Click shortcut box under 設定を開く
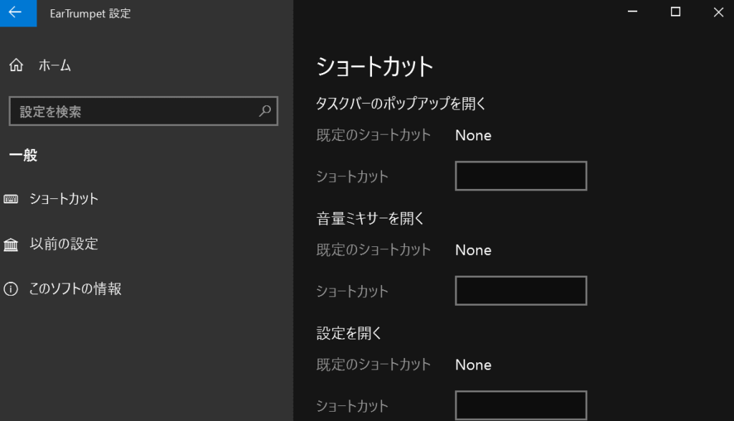Viewport: 734px width, 421px height. (x=521, y=405)
